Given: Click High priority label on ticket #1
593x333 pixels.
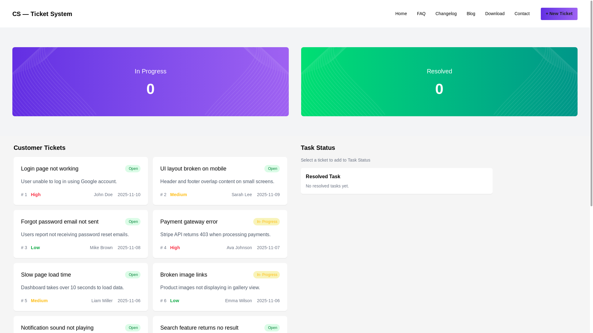Looking at the screenshot, I should pos(36,195).
